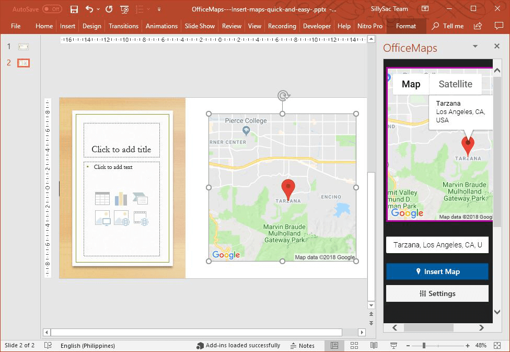This screenshot has width=510, height=352.
Task: Toggle the AutoSave switch
Action: tap(52, 9)
